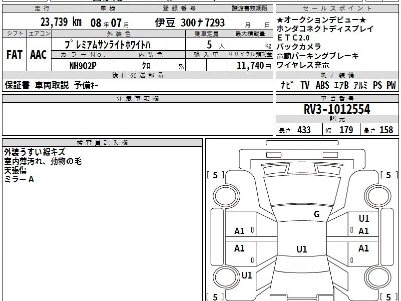Click A1 on the left-side front door
The width and height of the screenshot is (401, 301).
click(239, 231)
